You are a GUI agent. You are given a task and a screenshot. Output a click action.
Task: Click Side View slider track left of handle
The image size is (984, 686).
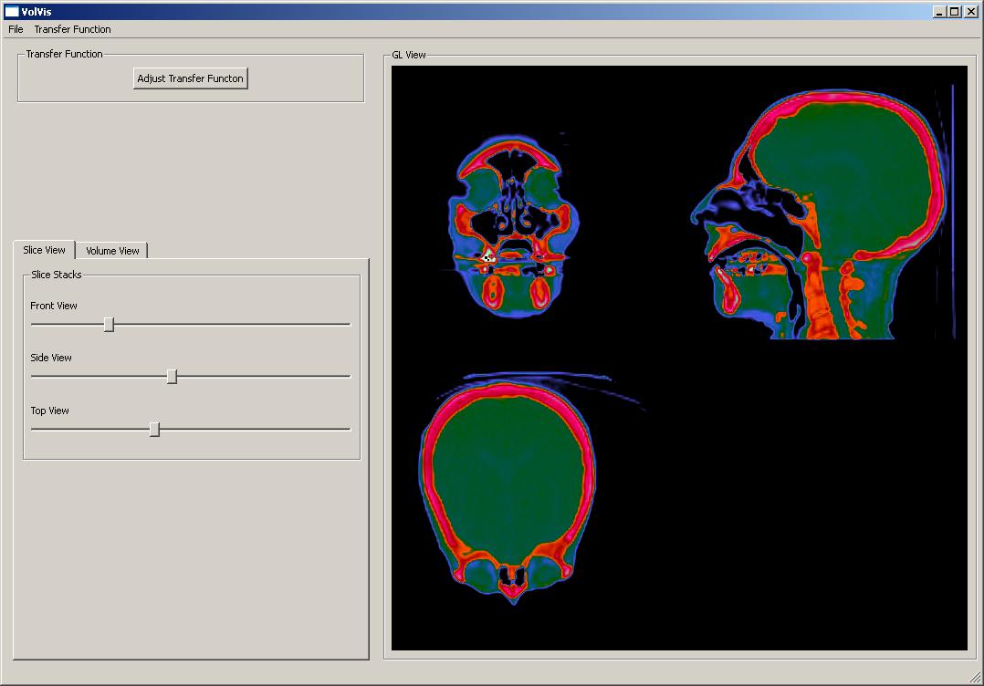[x=91, y=376]
